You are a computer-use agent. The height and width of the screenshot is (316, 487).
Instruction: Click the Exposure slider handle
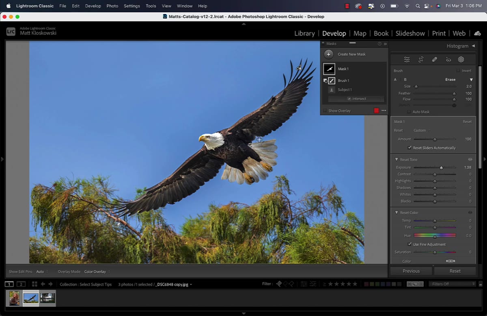(x=441, y=167)
